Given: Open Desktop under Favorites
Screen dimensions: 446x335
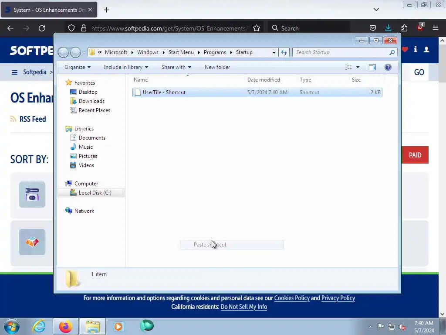Looking at the screenshot, I should pyautogui.click(x=88, y=92).
